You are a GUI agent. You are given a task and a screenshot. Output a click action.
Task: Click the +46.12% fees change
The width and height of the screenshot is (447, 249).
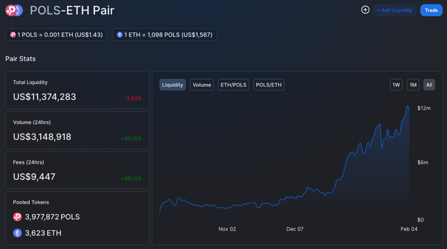pyautogui.click(x=131, y=178)
